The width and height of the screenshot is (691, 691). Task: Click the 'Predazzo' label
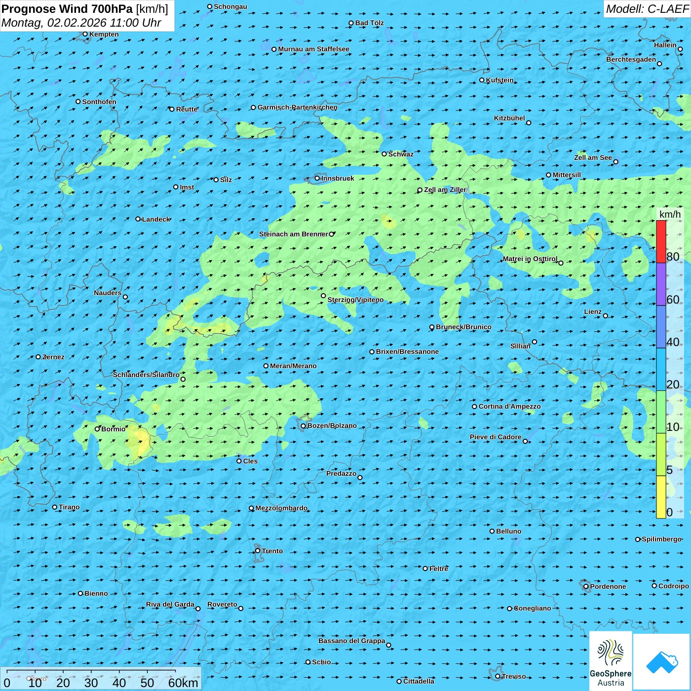pos(341,473)
